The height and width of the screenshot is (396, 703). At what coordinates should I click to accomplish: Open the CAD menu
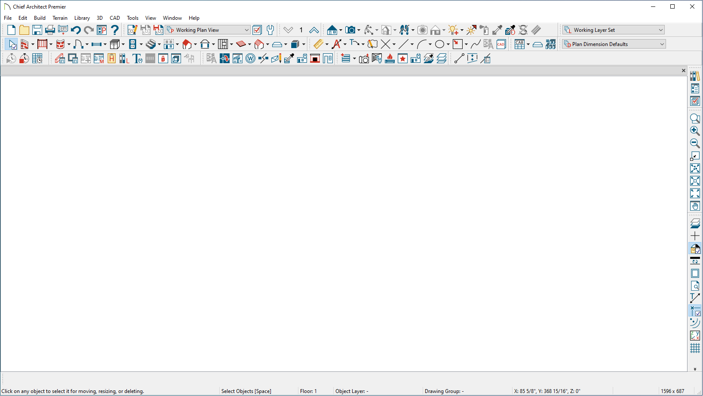coord(115,18)
